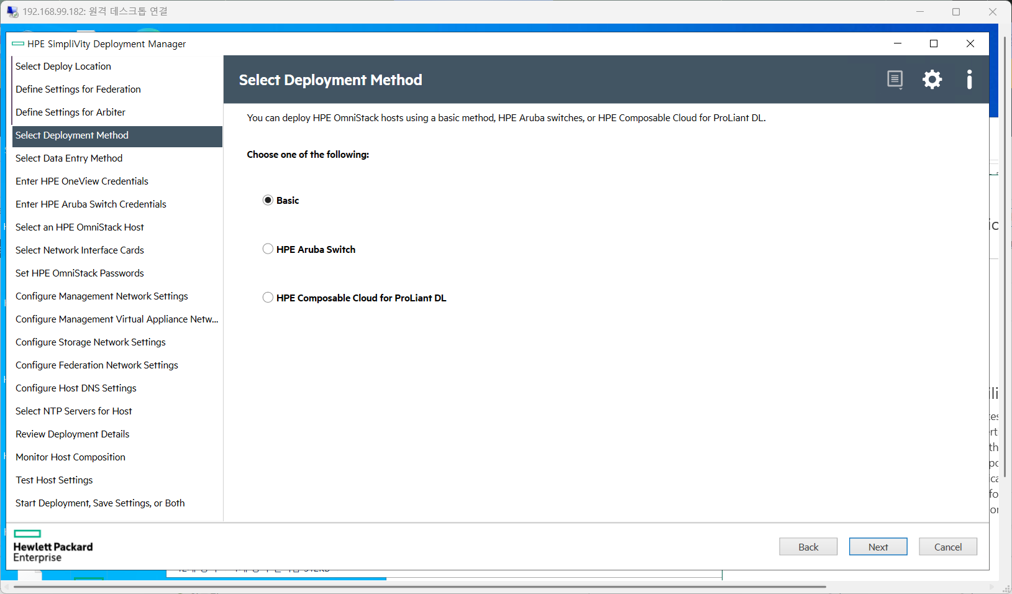Open Define Settings for Arbiter step
1012x594 pixels.
click(x=117, y=112)
